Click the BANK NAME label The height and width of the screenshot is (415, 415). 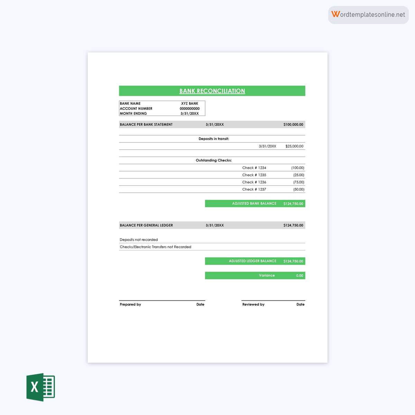[130, 103]
